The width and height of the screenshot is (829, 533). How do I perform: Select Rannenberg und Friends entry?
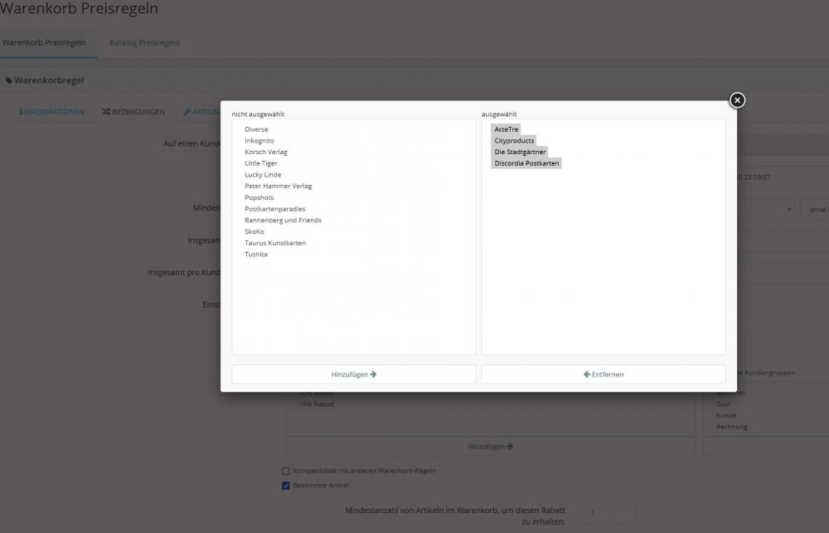[x=283, y=220]
